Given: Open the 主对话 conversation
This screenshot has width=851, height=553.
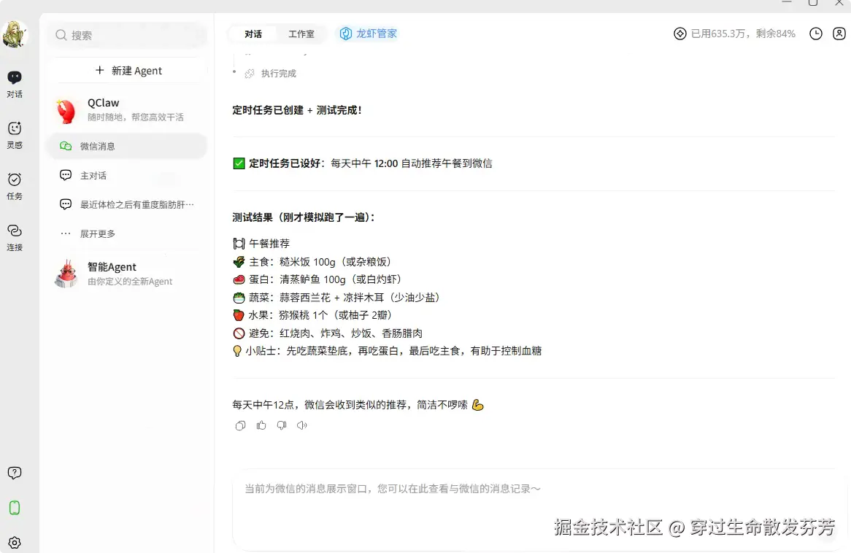Looking at the screenshot, I should 128,175.
